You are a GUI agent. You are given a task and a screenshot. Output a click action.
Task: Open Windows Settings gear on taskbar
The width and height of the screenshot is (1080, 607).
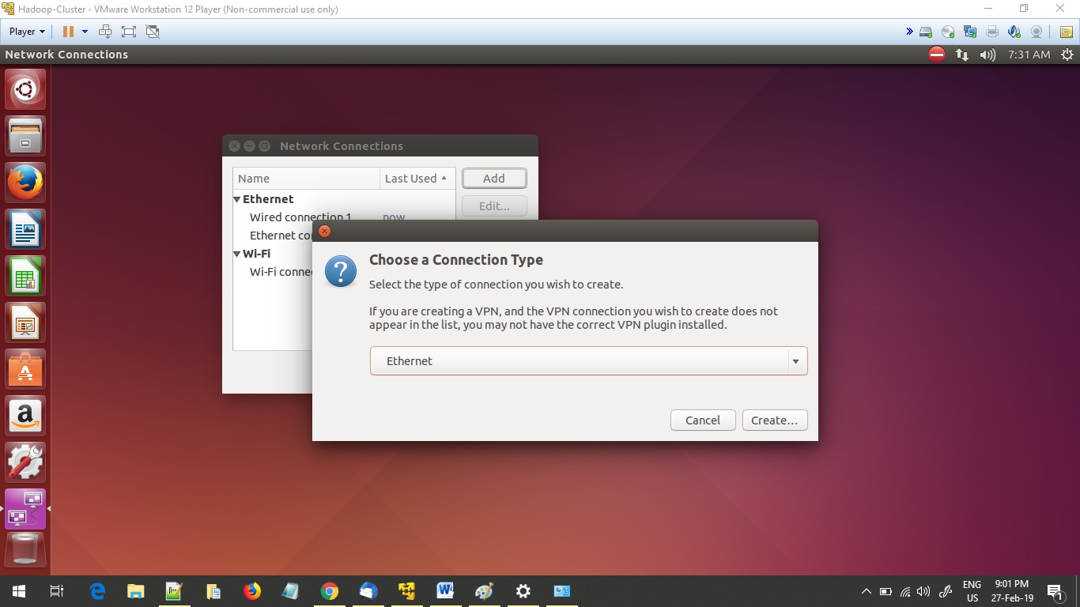tap(523, 591)
